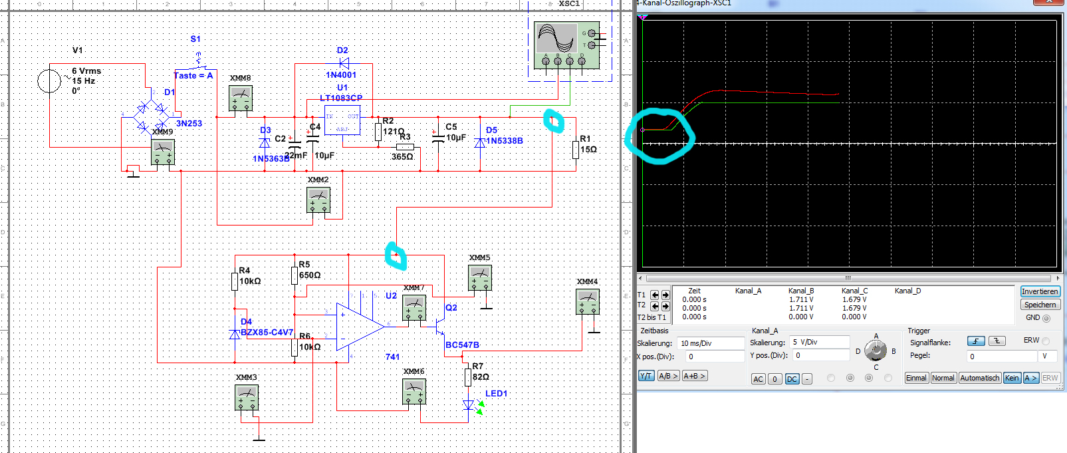Move cursor T1 left with arrow button
Viewport: 1067px width, 453px height.
[x=655, y=295]
